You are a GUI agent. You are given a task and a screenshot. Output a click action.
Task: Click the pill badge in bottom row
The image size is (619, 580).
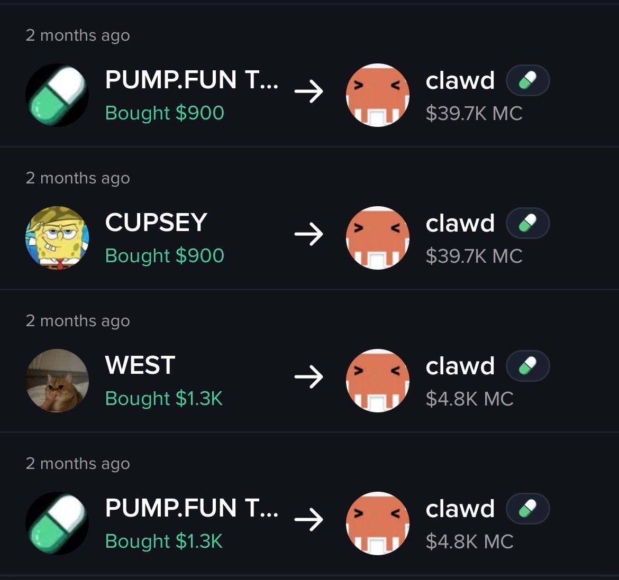(x=528, y=509)
